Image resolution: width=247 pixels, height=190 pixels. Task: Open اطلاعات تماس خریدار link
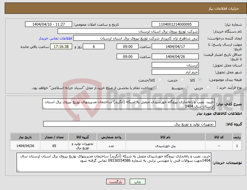[55, 38]
